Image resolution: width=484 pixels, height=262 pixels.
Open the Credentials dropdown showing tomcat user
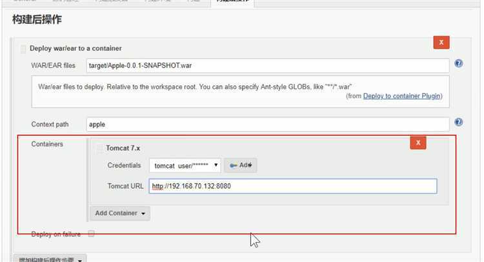click(x=185, y=166)
